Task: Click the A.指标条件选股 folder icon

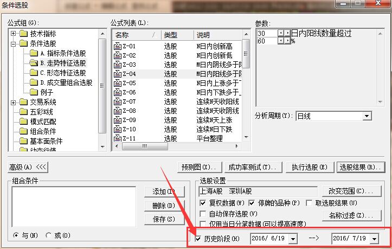Action: (x=34, y=53)
